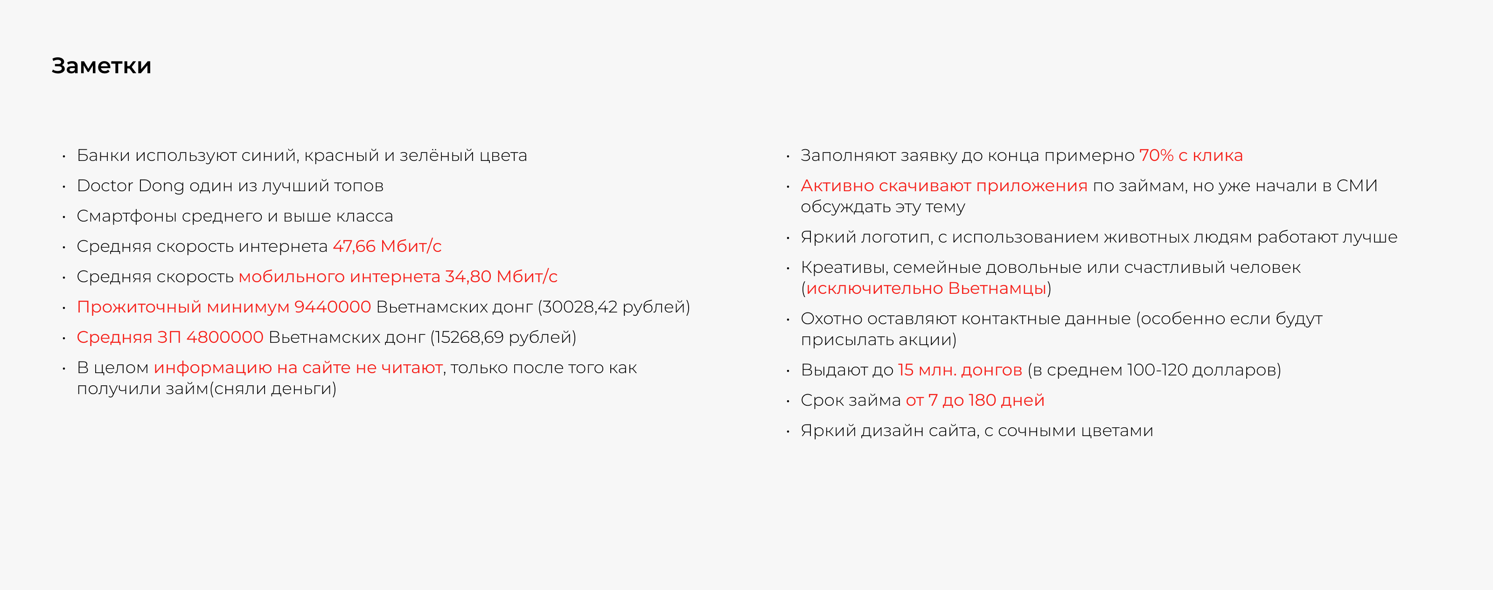Click the "Яркий логотип" bullet line
Image resolution: width=1493 pixels, height=590 pixels.
(x=1098, y=237)
